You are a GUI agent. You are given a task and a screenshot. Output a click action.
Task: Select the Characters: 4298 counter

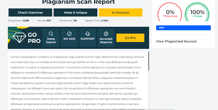point(18,21)
